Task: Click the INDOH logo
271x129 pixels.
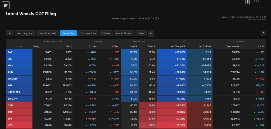Action: point(254,2)
